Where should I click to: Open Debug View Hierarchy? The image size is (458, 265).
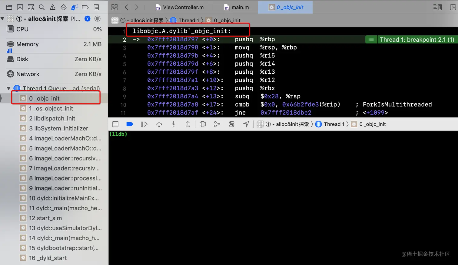point(203,124)
